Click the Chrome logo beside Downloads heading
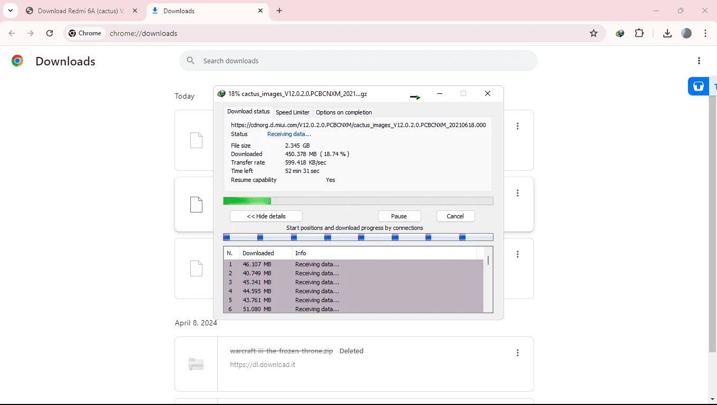Viewport: 717px width, 405px height. 17,61
